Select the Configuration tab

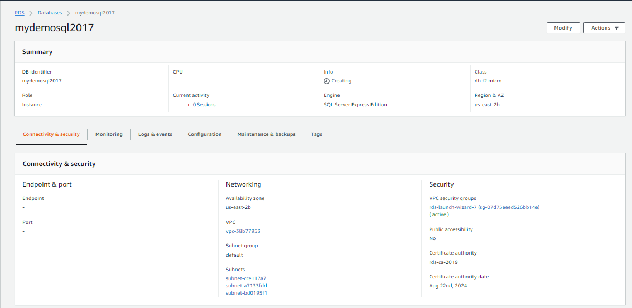coord(204,134)
